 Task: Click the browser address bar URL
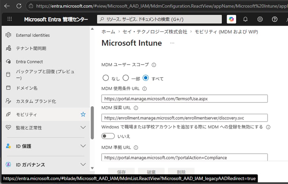[162, 6]
